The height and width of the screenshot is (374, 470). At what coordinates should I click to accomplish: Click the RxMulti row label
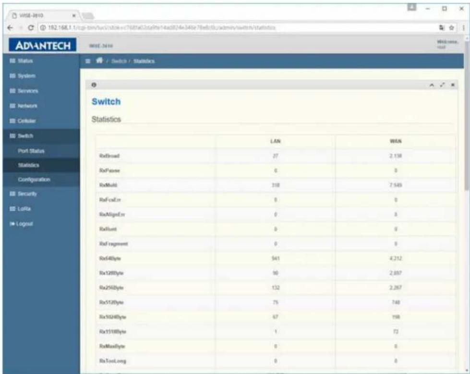108,185
